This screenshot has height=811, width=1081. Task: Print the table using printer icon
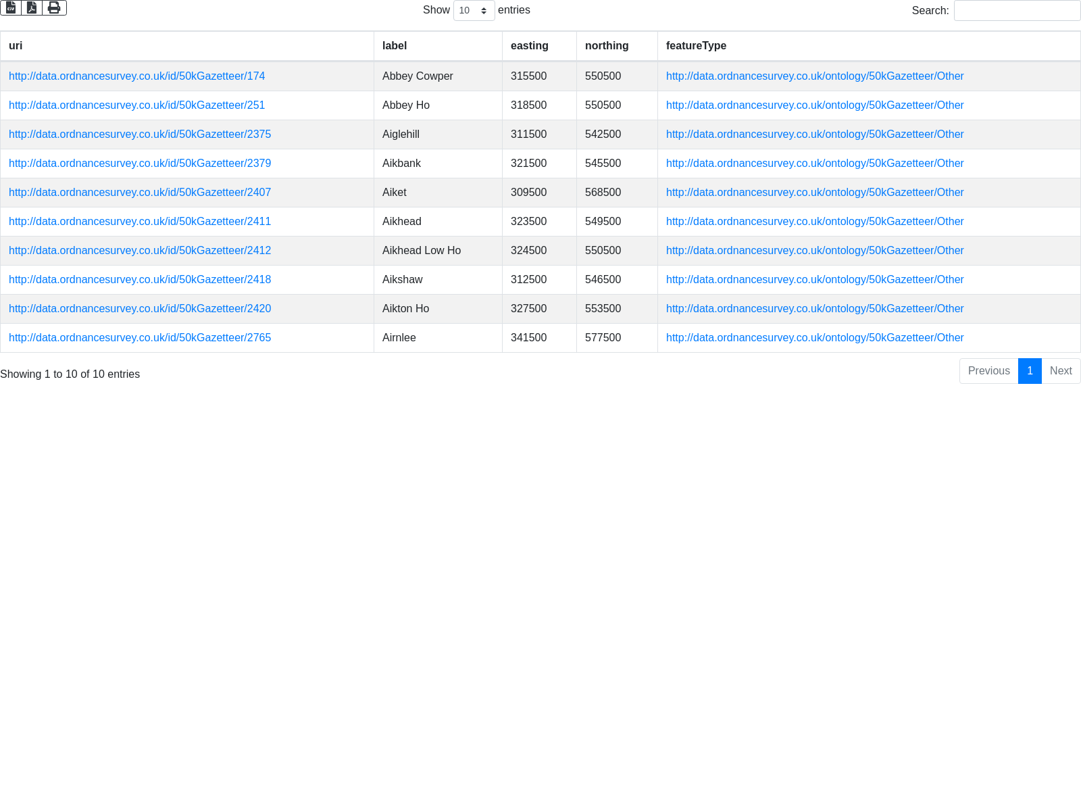click(x=54, y=8)
